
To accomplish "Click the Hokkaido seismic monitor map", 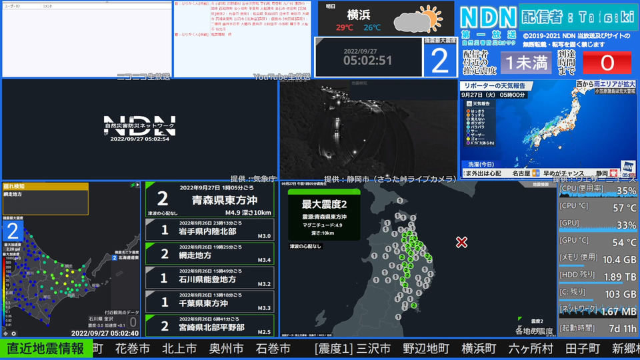I will click(71, 260).
